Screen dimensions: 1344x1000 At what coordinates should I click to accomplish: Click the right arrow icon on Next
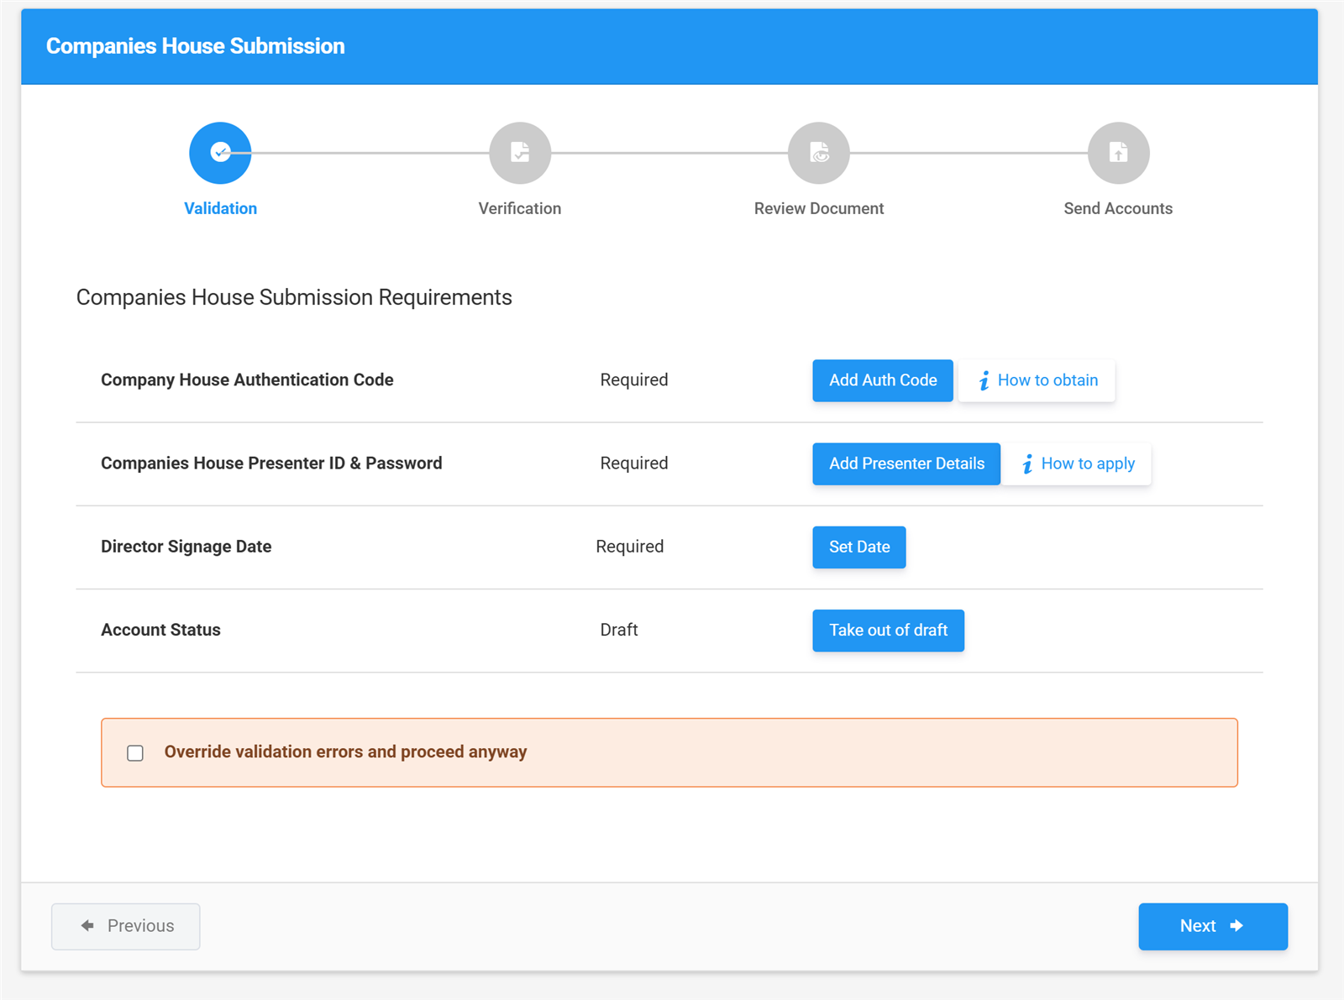coord(1236,925)
